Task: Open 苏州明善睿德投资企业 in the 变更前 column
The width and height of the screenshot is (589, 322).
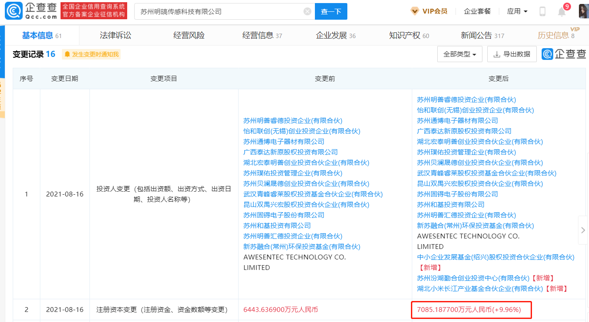Action: (293, 121)
